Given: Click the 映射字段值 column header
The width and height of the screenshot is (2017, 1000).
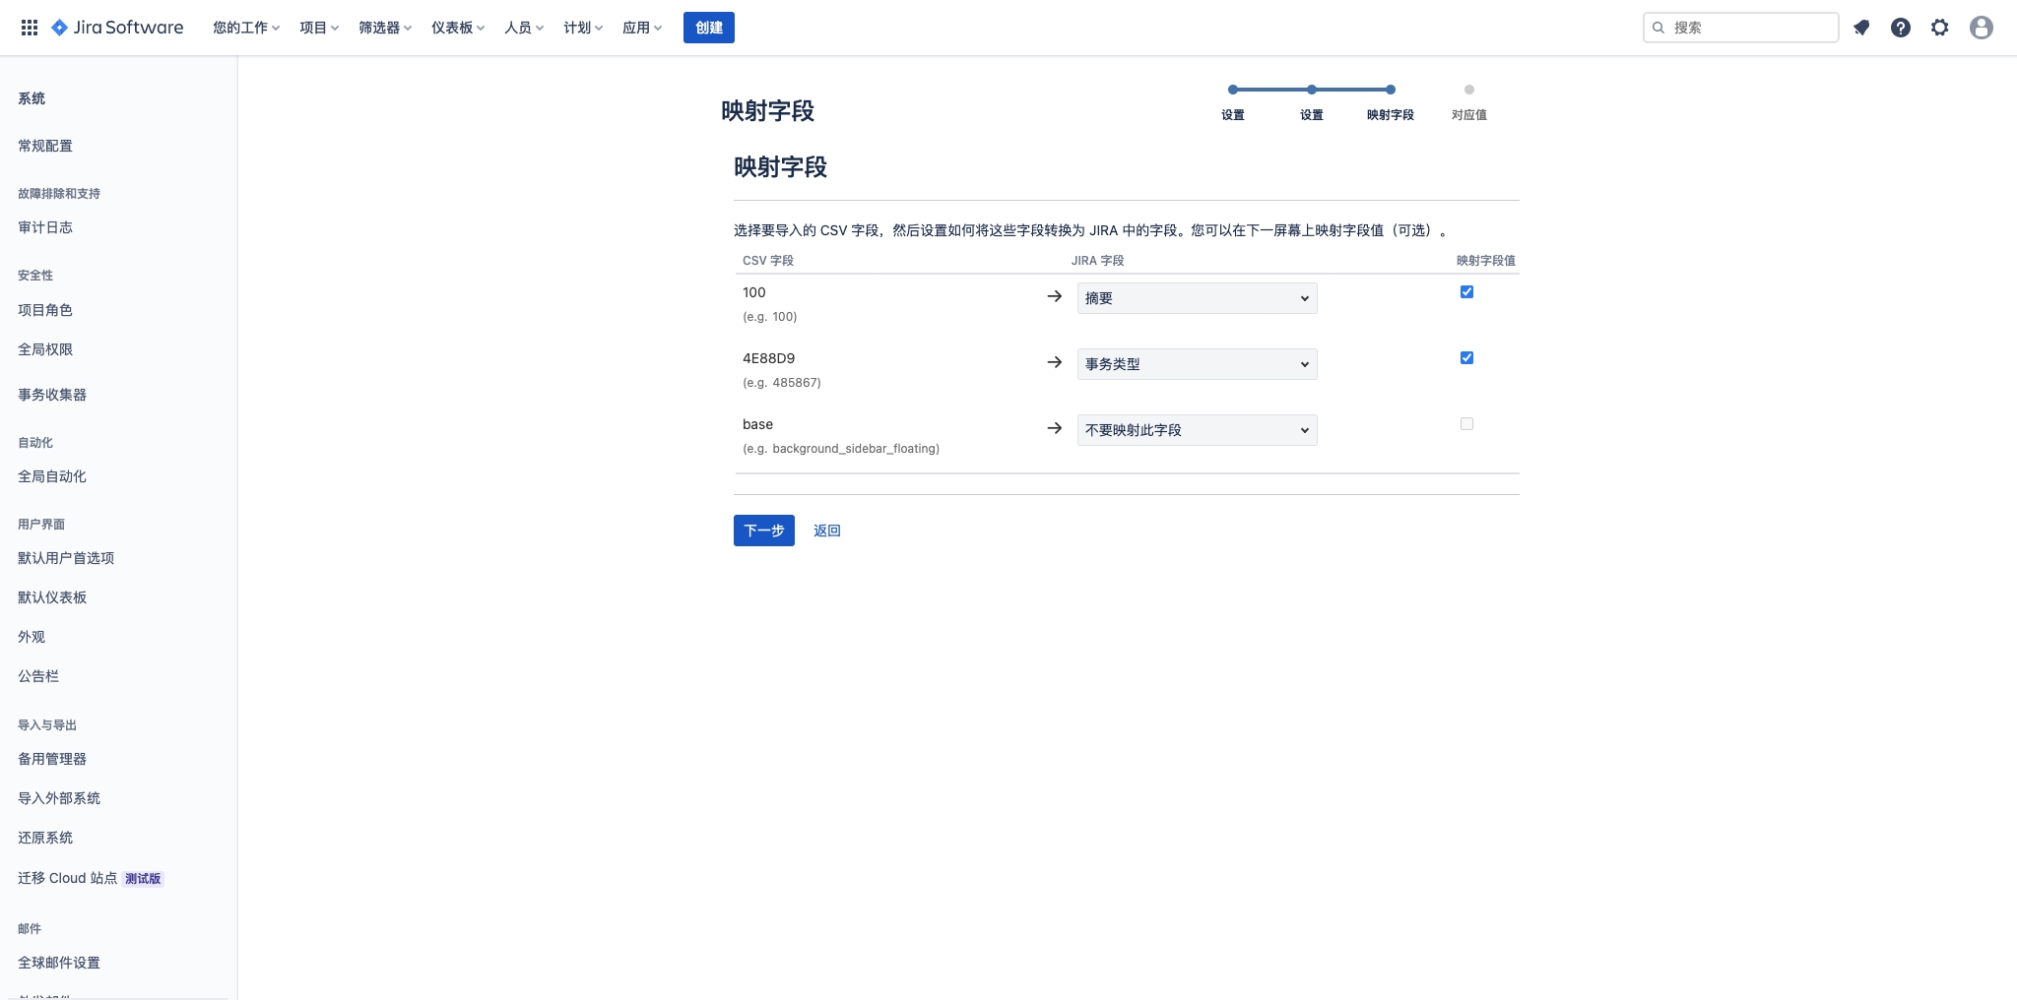Looking at the screenshot, I should pyautogui.click(x=1486, y=261).
